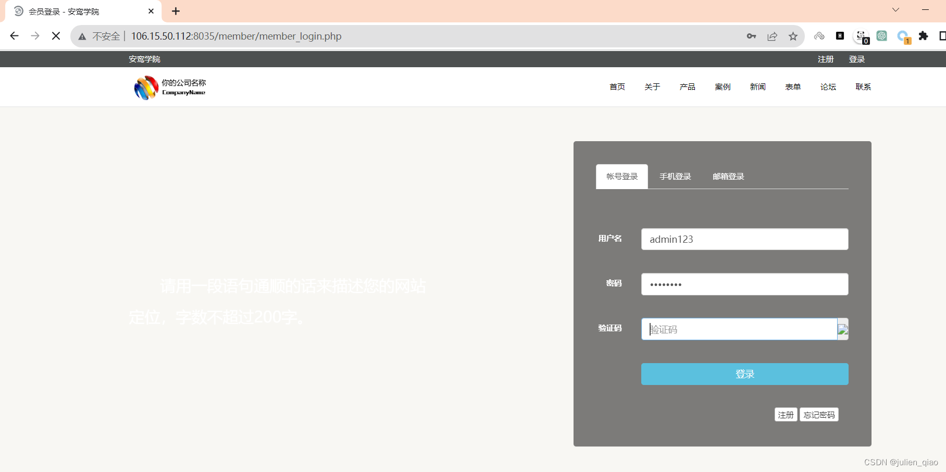
Task: Refresh the broken captcha image
Action: coord(843,329)
